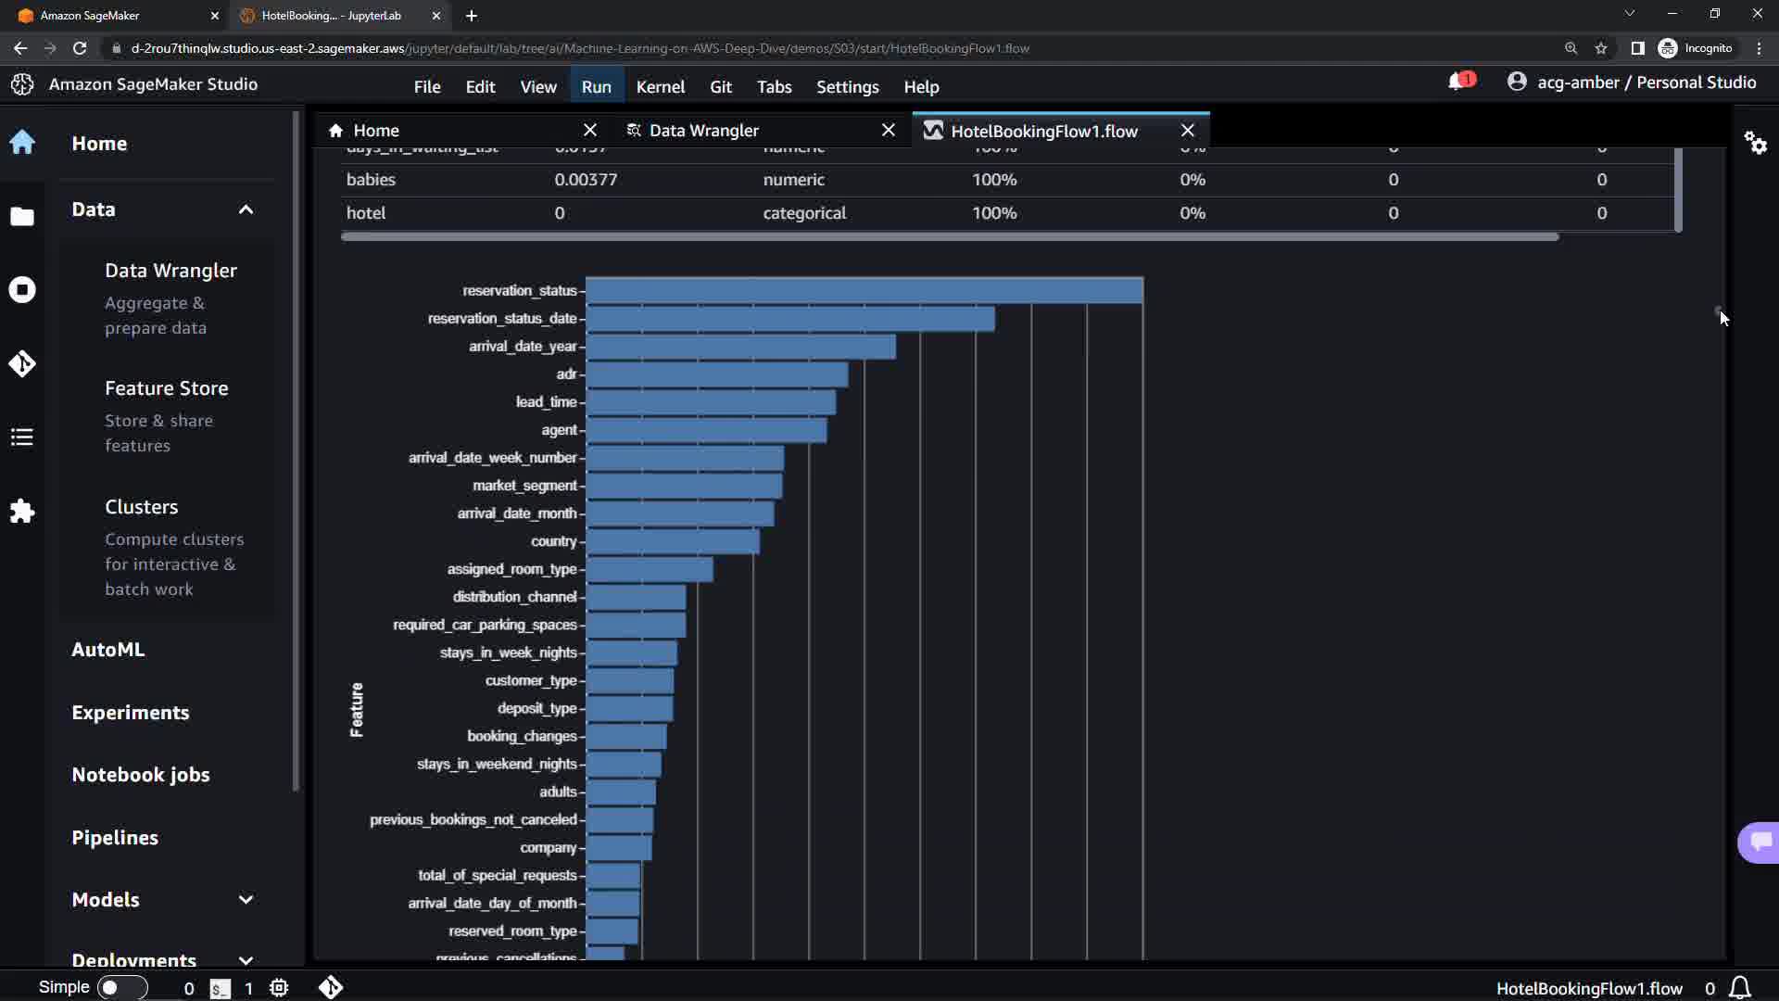
Task: Open the purple chat feedback bubble
Action: pyautogui.click(x=1760, y=842)
